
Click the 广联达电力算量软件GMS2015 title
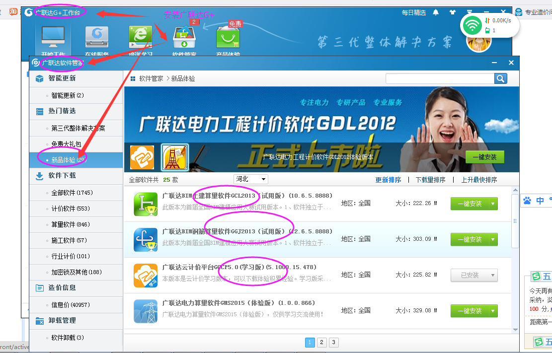tap(238, 303)
